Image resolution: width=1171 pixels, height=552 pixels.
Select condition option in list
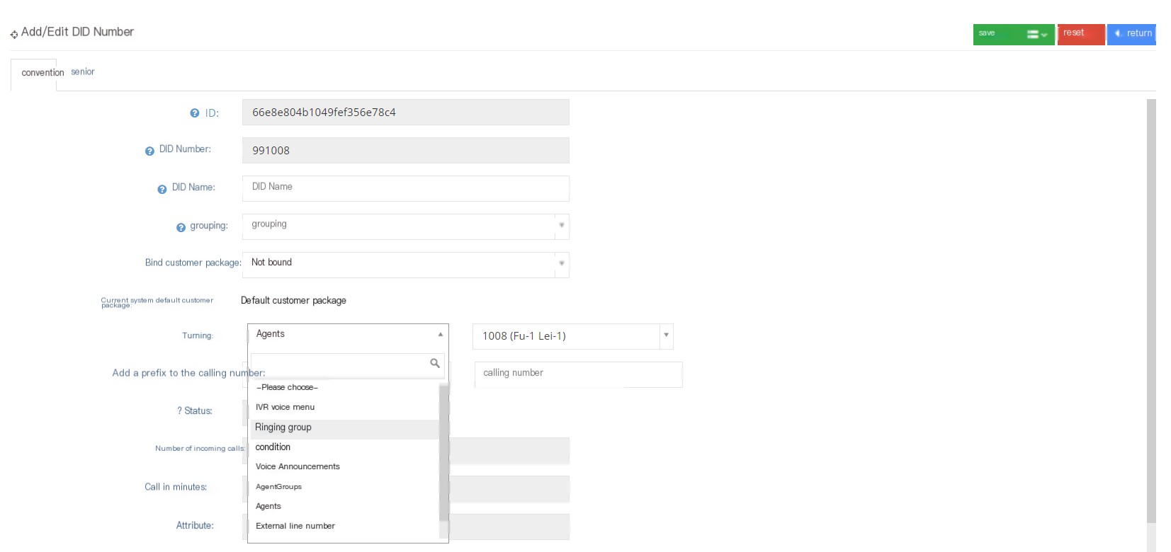(x=345, y=447)
